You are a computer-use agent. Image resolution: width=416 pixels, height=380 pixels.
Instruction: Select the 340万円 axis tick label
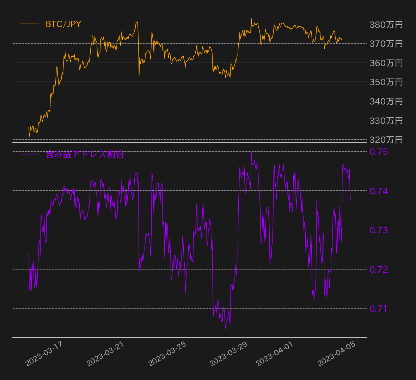tap(386, 101)
